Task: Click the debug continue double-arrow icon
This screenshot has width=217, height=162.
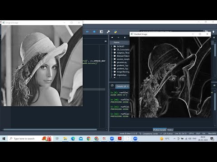Action: [x=87, y=31]
